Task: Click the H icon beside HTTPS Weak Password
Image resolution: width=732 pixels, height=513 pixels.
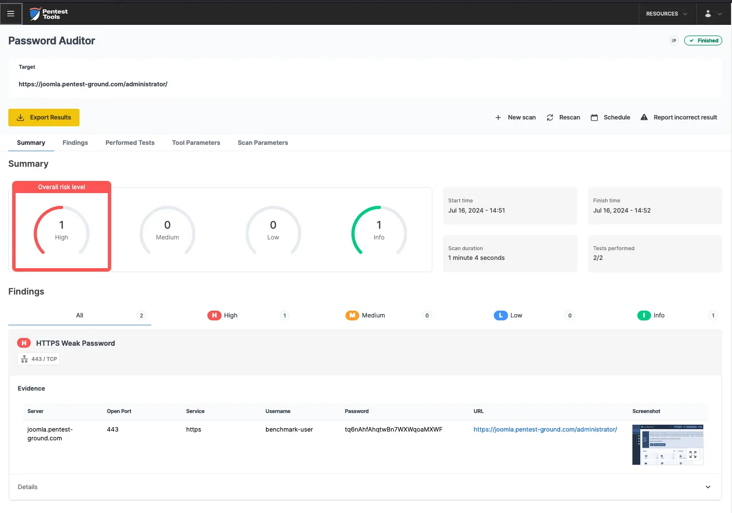Action: click(x=24, y=343)
